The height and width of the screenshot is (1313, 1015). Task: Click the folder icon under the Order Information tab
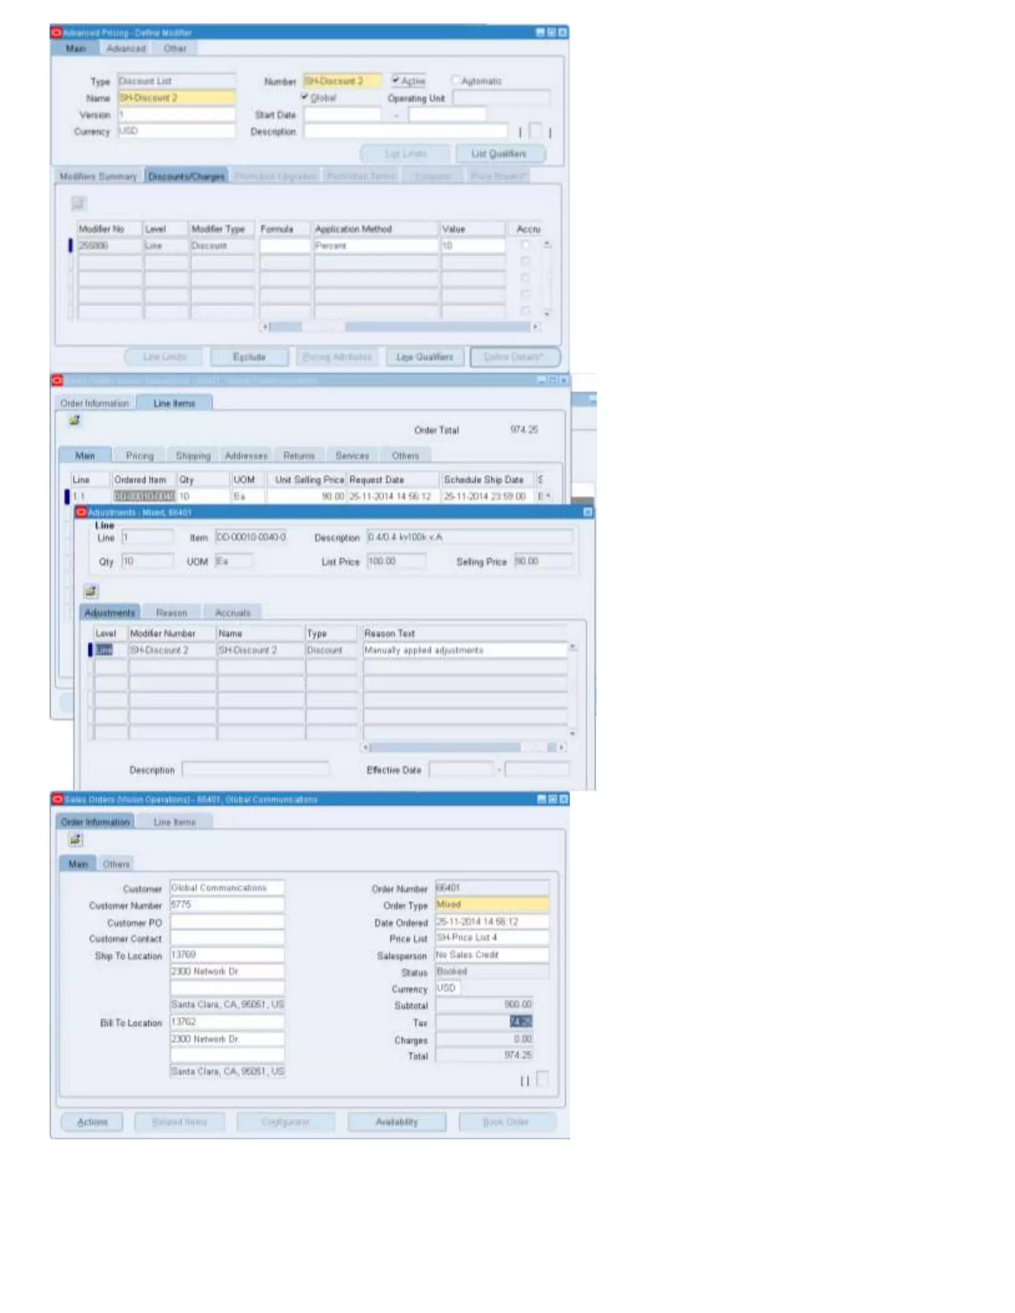76,839
